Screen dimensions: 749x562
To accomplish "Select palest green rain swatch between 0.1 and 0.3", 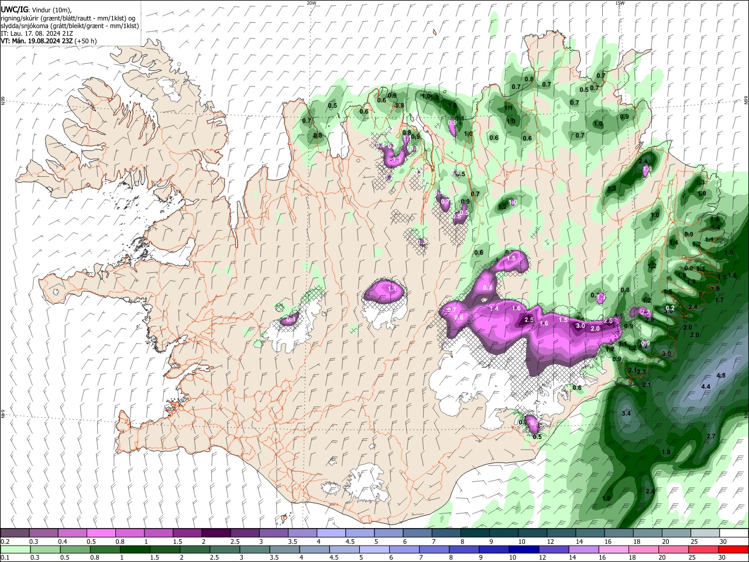I will [15, 550].
